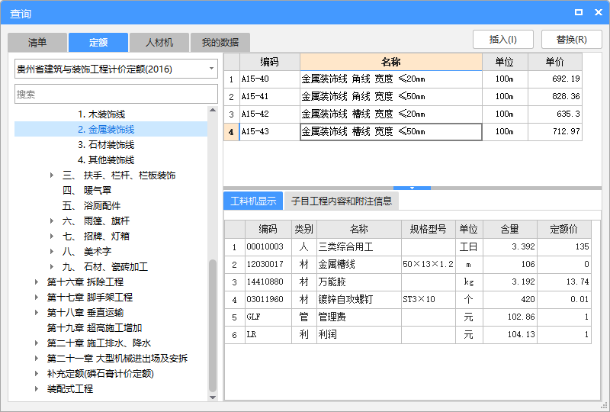
Task: Click the tree vertical scrollbar thumb
Action: pos(213,326)
